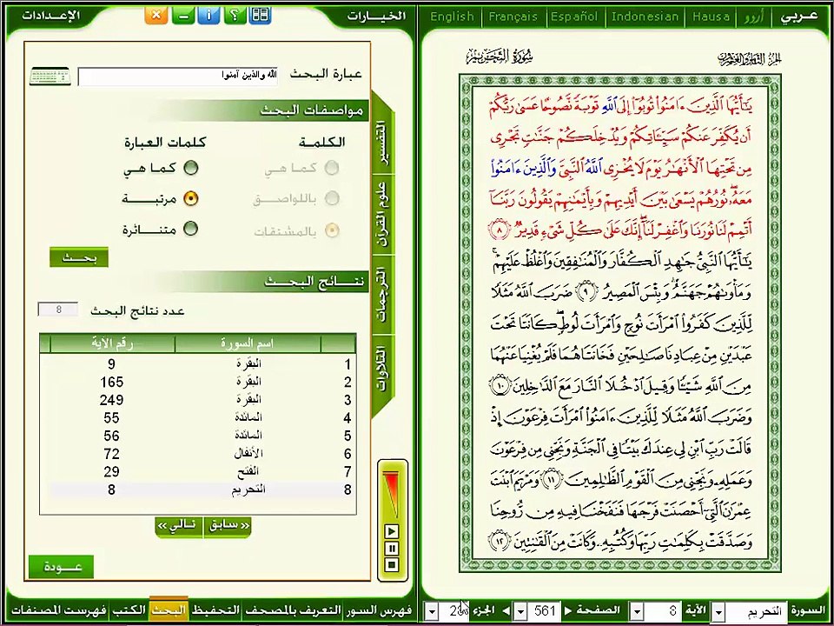Open الكتب bottom tab
This screenshot has width=834, height=626.
click(128, 610)
